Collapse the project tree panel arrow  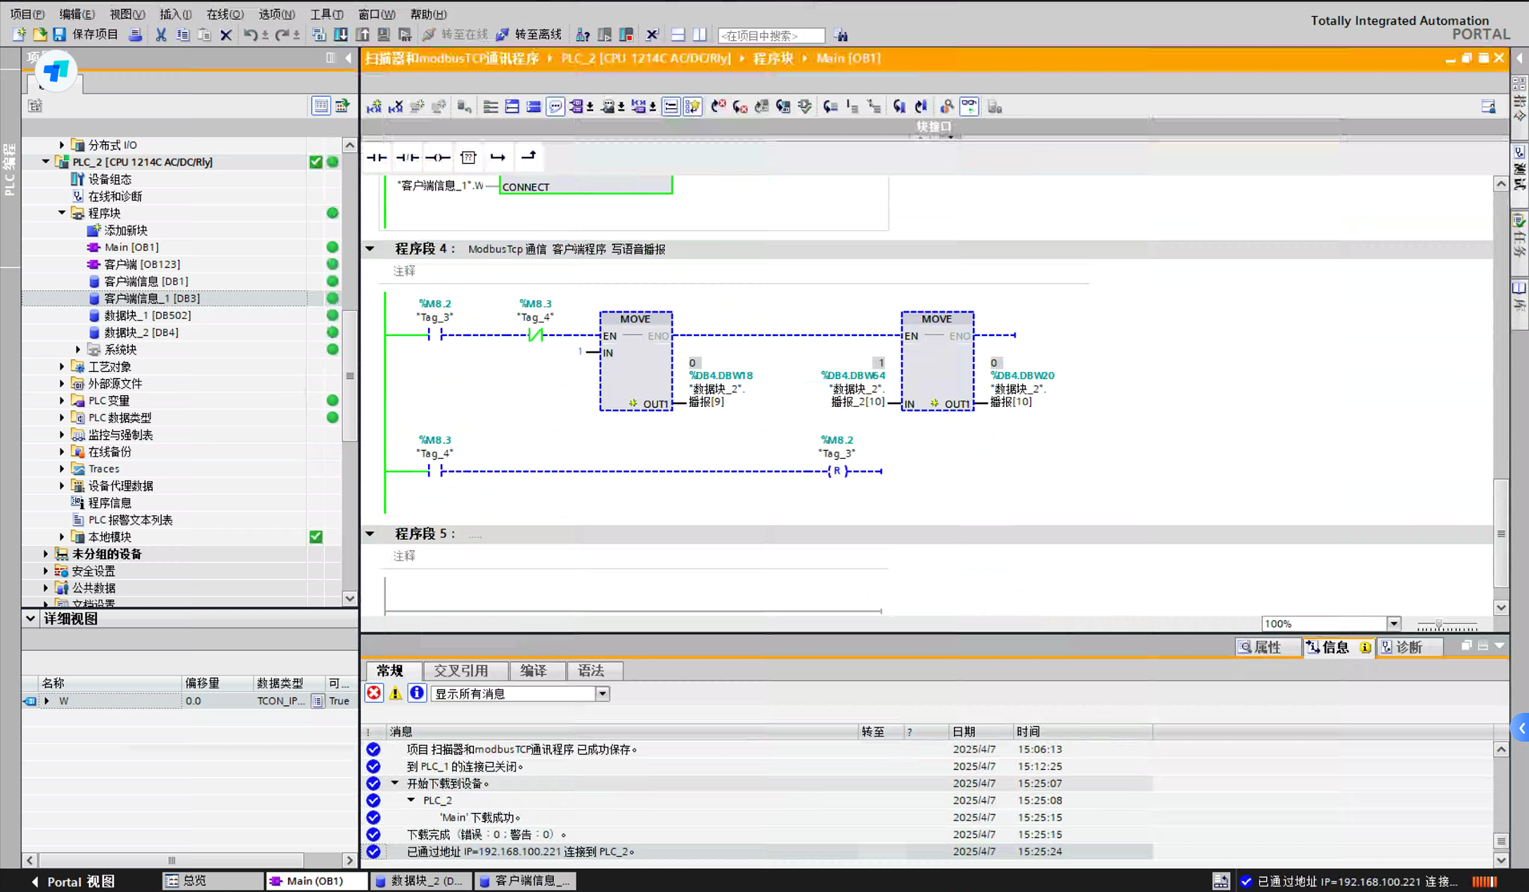[349, 58]
